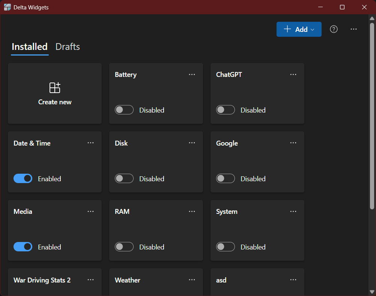Open more options for Date & Time widget

[91, 143]
